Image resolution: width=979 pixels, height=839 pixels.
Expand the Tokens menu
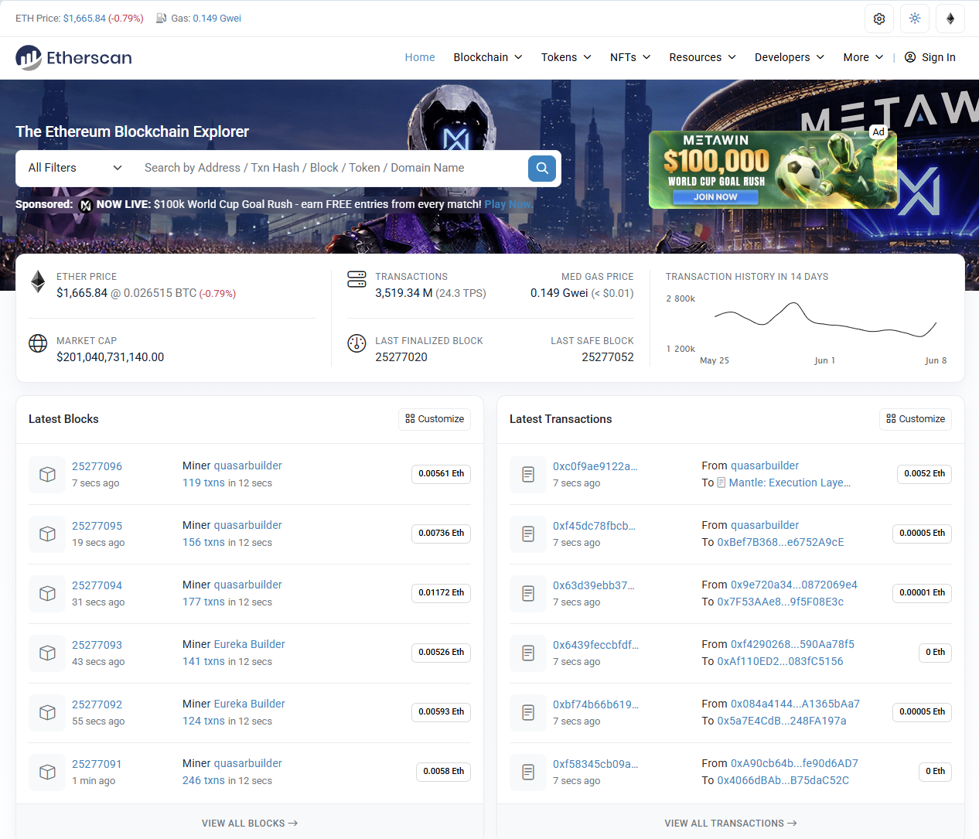tap(566, 57)
